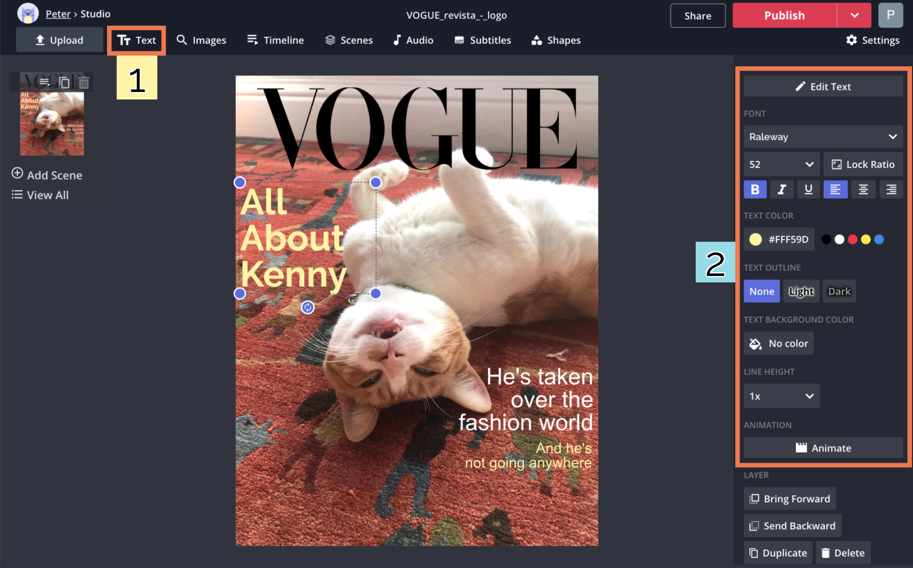This screenshot has width=913, height=568.
Task: Open the user profile avatar P
Action: [890, 15]
